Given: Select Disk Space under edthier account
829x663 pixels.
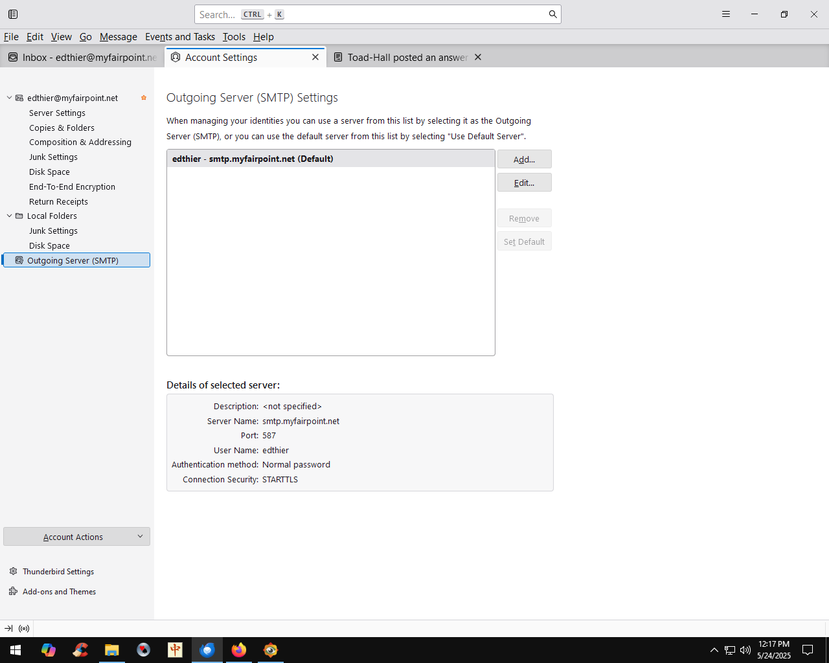Looking at the screenshot, I should click(49, 172).
